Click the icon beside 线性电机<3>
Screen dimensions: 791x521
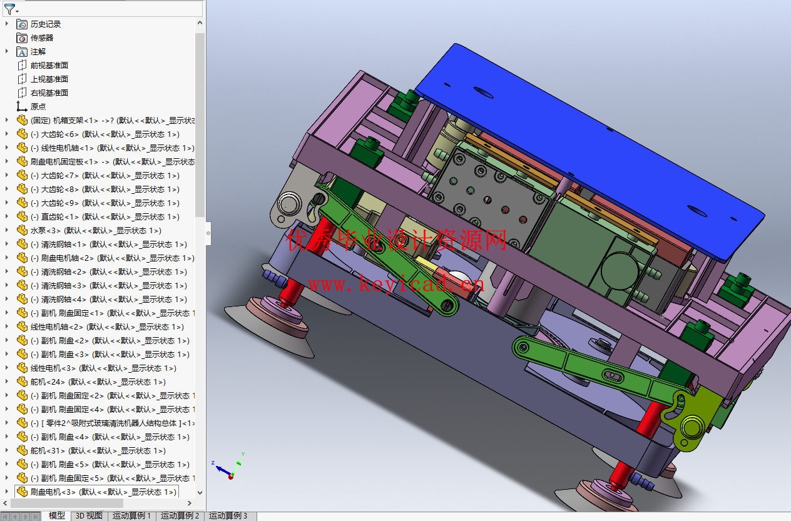(x=21, y=368)
